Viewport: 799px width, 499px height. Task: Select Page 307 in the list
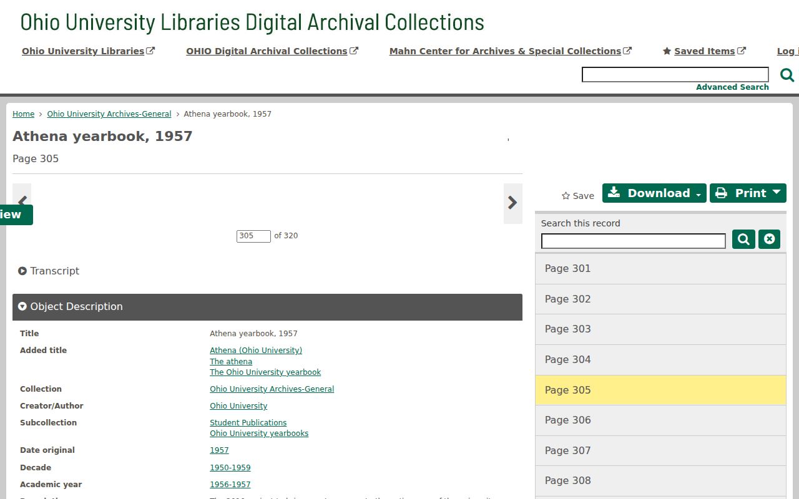click(x=660, y=450)
